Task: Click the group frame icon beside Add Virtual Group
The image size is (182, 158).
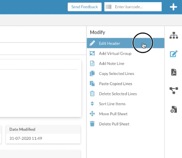Action: coord(92,53)
